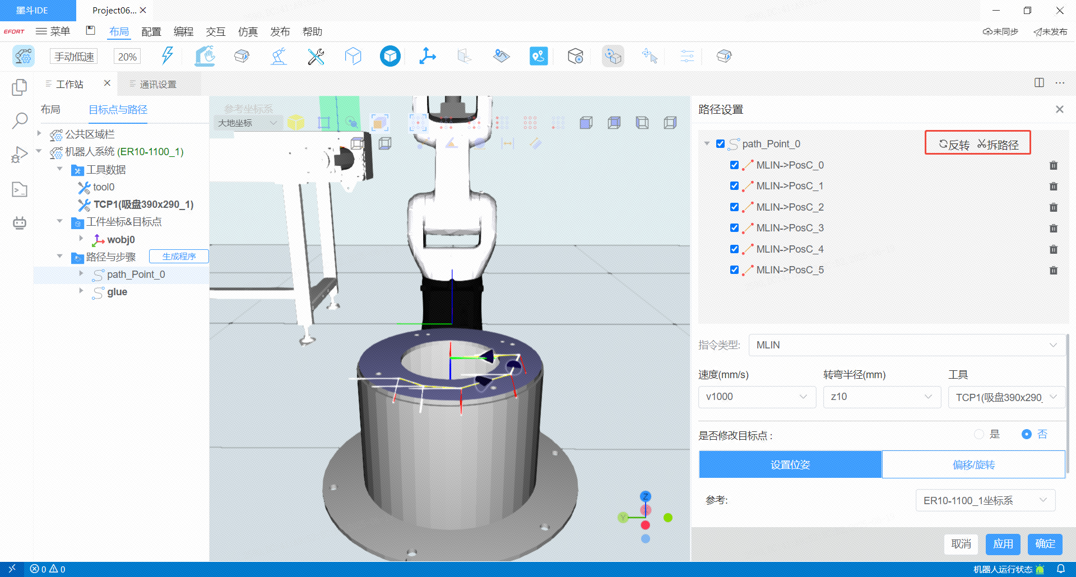
Task: Open the v1000 speed dropdown
Action: 757,397
